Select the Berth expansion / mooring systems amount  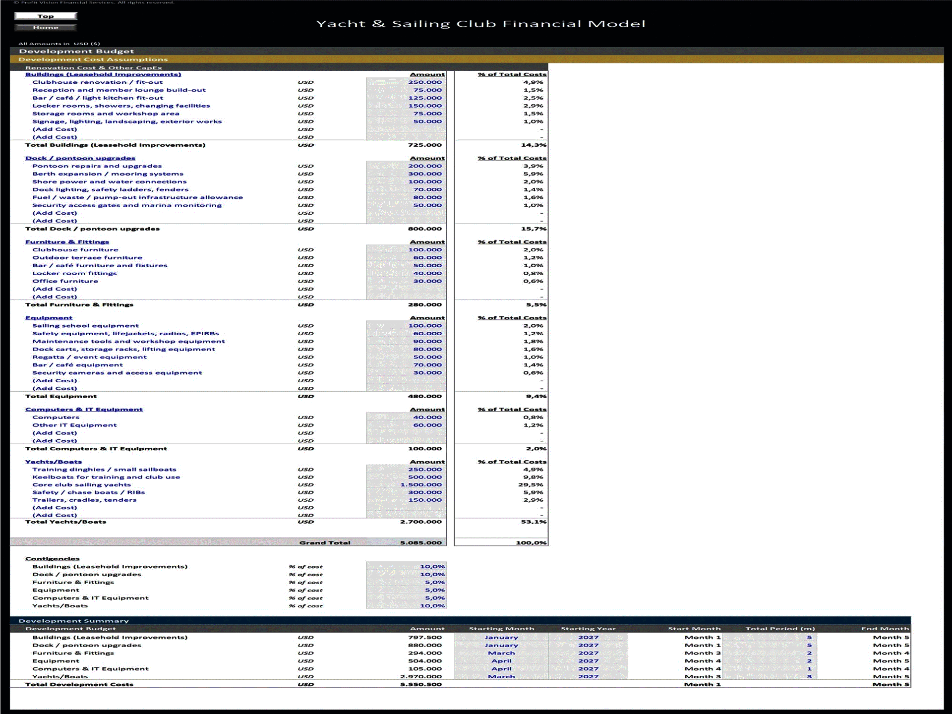tap(406, 174)
